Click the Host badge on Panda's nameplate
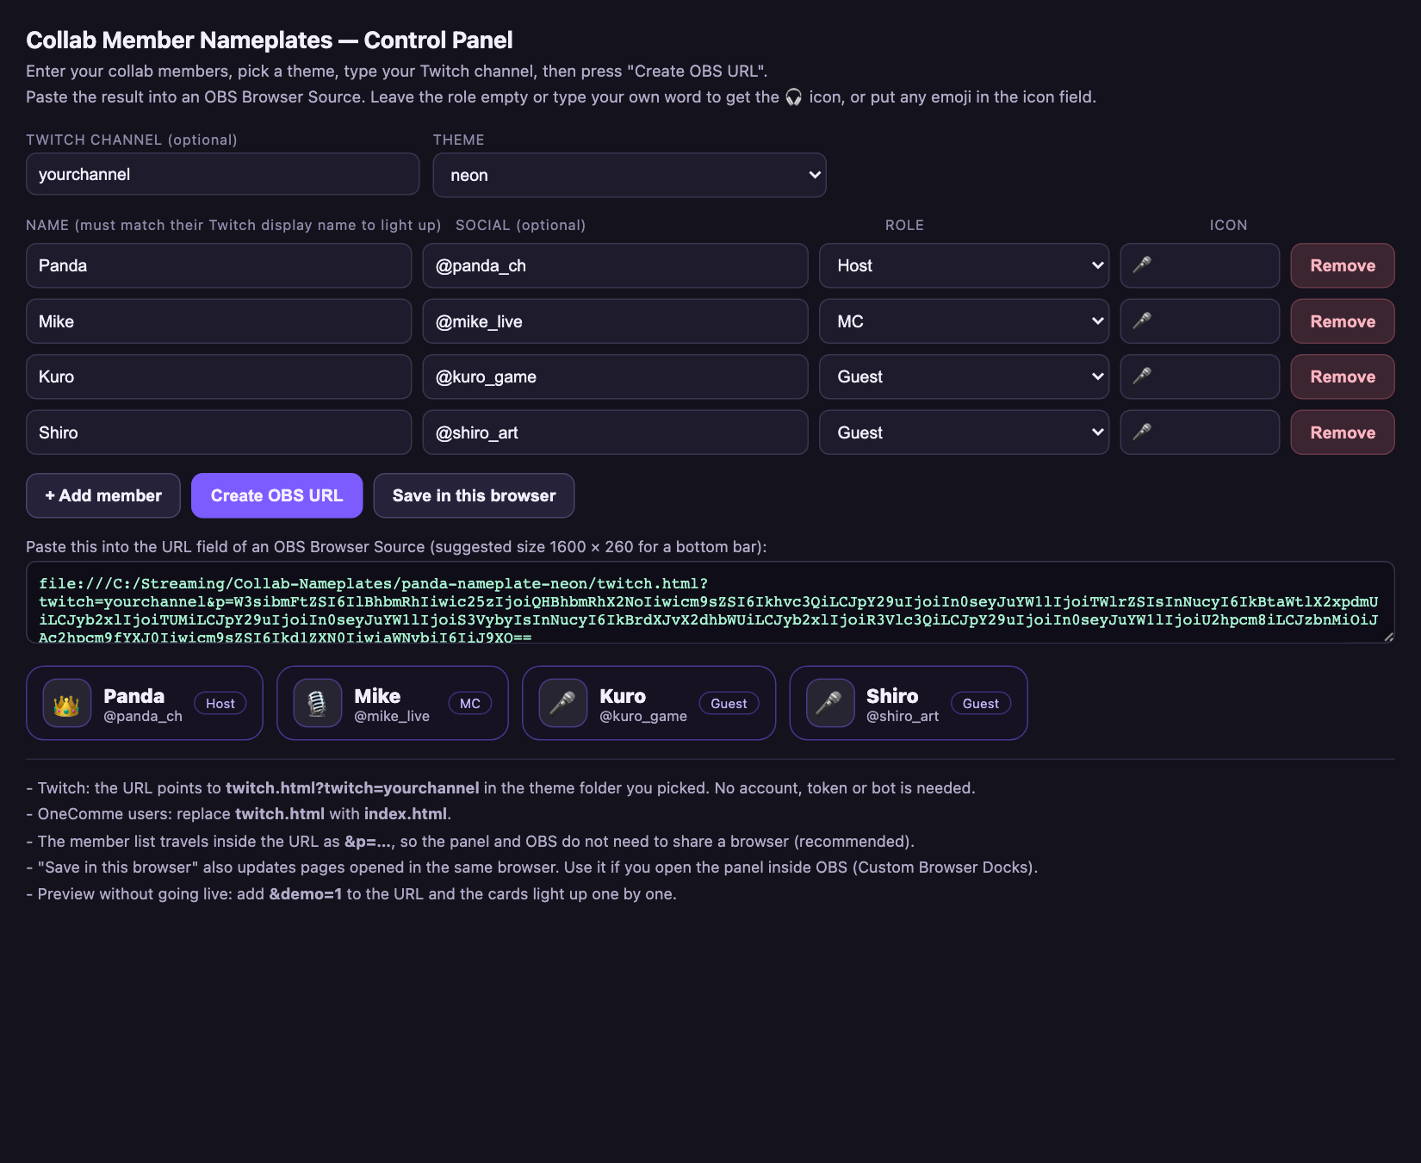1421x1163 pixels. click(x=220, y=704)
